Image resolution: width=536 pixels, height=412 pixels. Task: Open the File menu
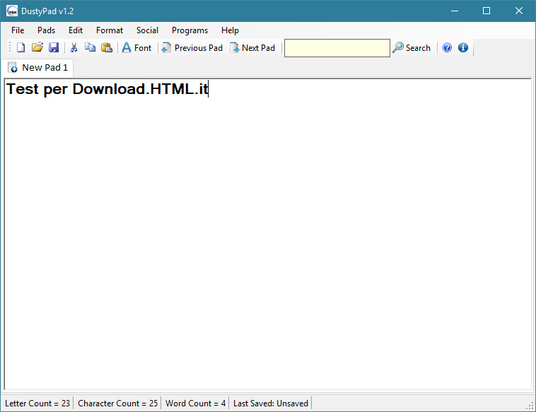click(18, 30)
